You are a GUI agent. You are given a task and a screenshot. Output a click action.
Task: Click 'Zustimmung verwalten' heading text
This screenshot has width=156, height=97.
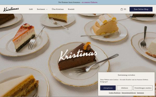[x=126, y=75]
